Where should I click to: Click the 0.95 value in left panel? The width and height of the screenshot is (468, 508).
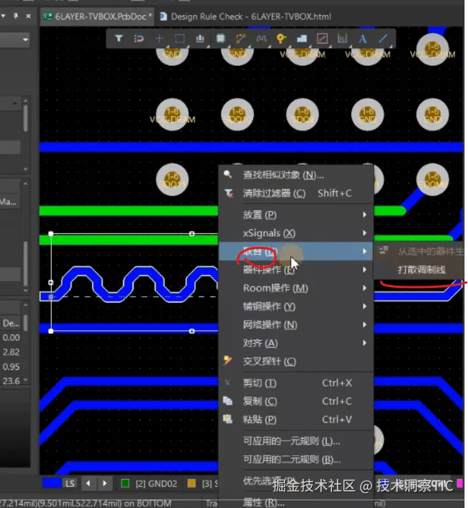click(12, 367)
